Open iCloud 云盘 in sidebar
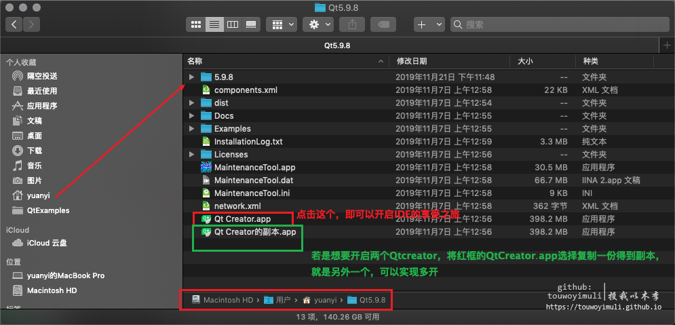The width and height of the screenshot is (675, 325). point(39,243)
